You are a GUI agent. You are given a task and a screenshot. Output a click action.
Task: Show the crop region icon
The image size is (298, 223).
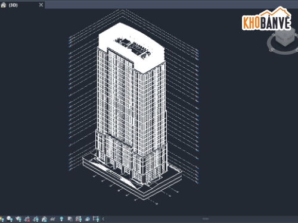[x=36, y=219]
